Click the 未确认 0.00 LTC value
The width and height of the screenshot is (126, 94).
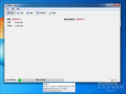(x=19, y=26)
